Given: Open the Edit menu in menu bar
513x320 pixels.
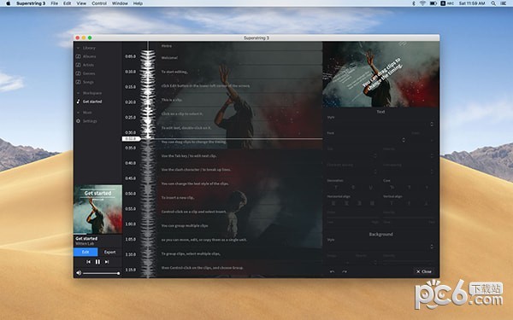Looking at the screenshot, I should pos(67,3).
